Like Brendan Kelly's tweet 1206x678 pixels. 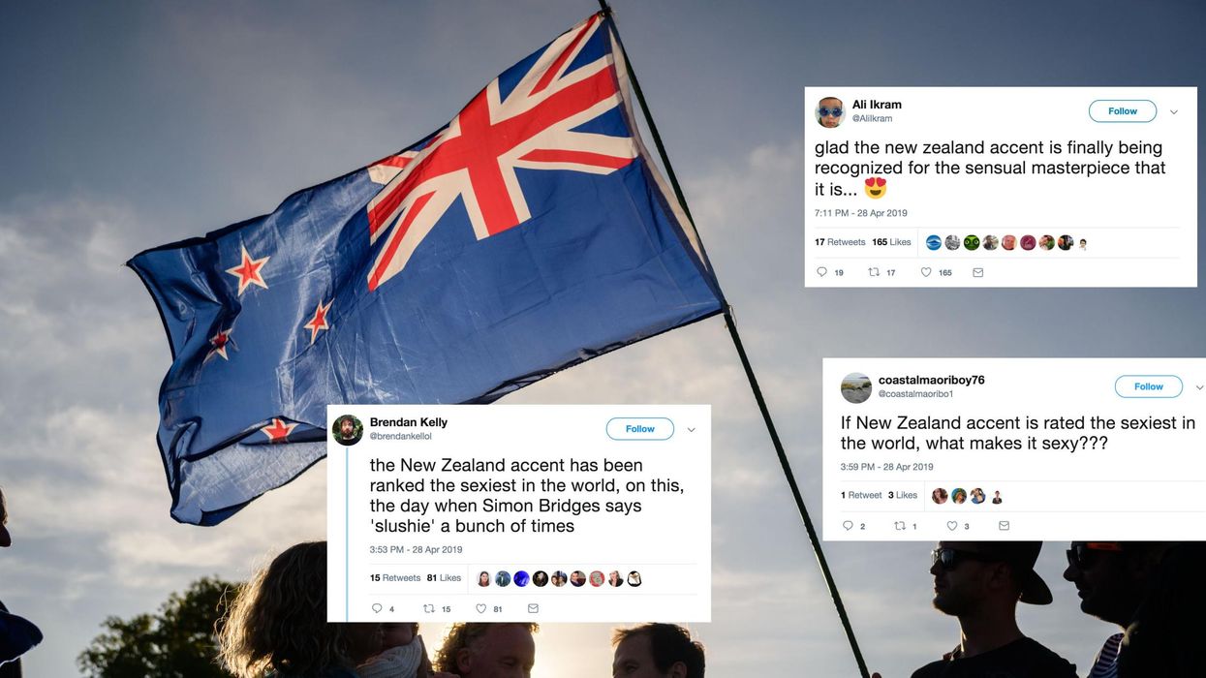pos(480,608)
